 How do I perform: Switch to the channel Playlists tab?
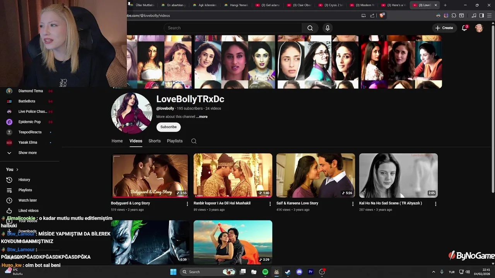(x=175, y=141)
